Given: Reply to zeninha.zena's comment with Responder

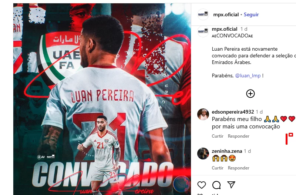Looking at the screenshot, I should point(238,168).
